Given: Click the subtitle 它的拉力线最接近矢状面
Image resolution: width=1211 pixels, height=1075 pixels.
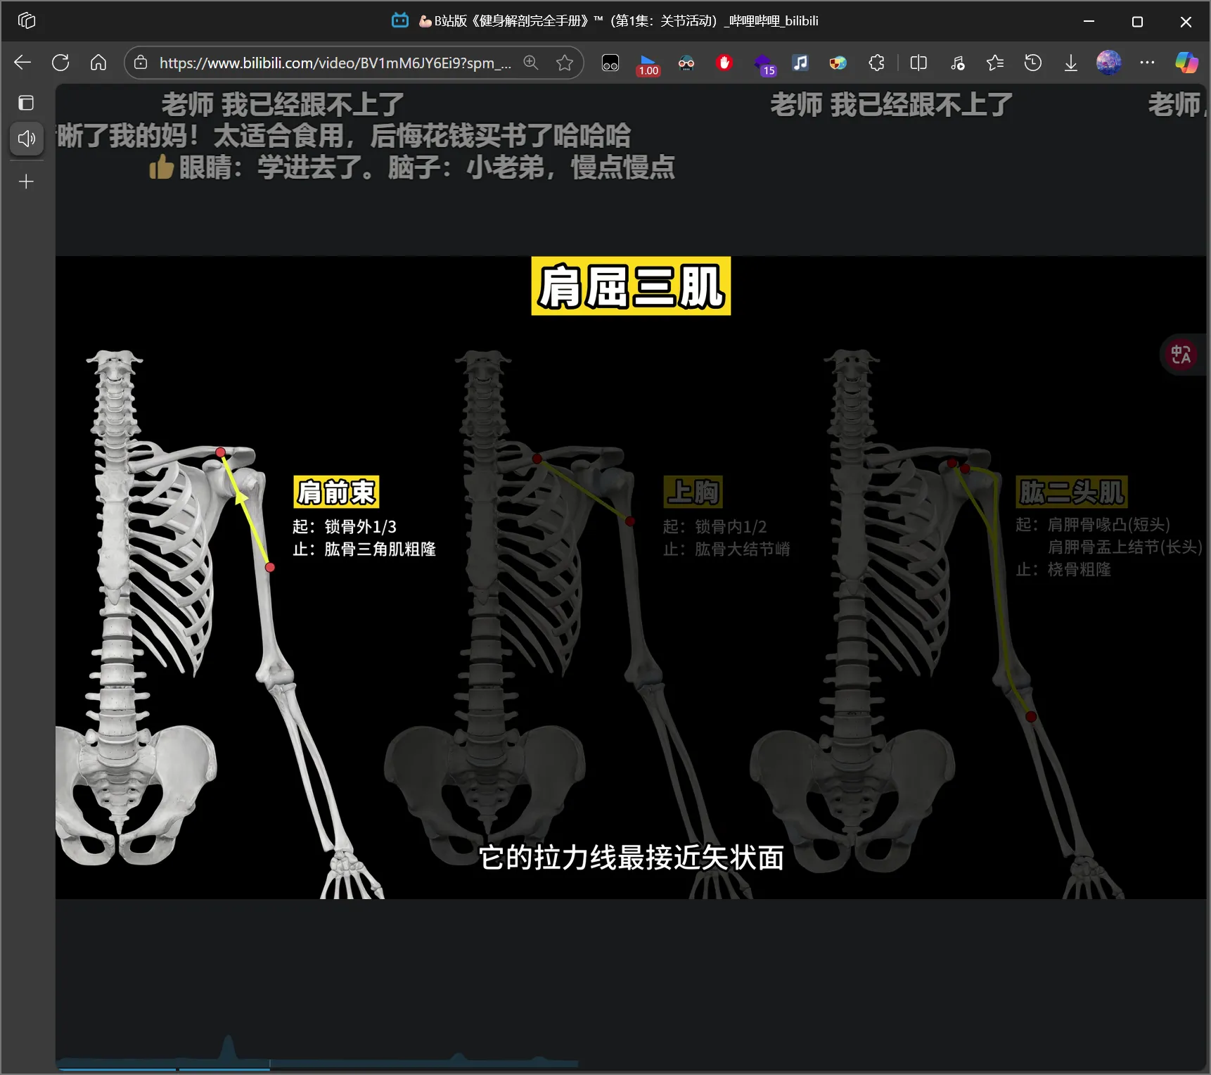Looking at the screenshot, I should 632,858.
